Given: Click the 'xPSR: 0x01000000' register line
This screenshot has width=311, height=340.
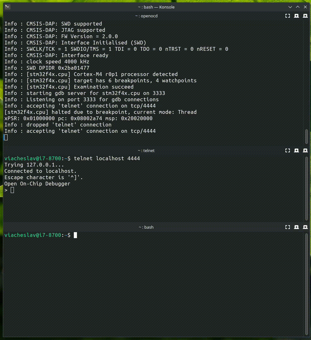Looking at the screenshot, I should tap(79, 118).
